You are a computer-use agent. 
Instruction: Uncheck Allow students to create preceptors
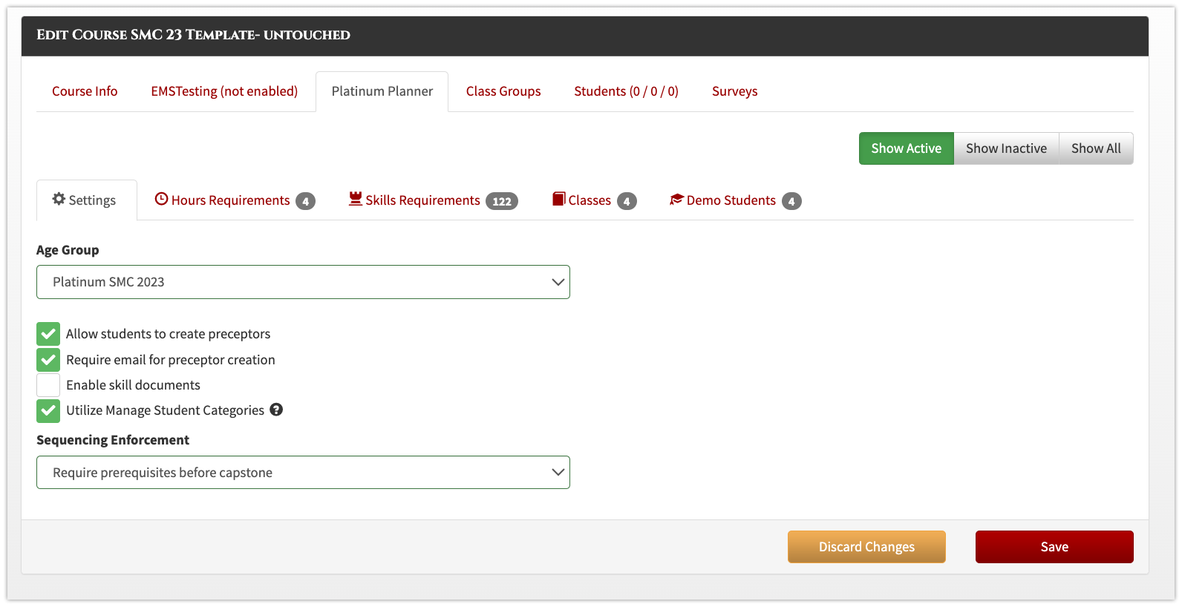48,334
